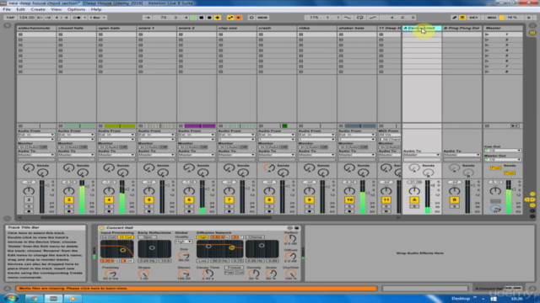This screenshot has width=540, height=303.
Task: Enable Chorus in Diffusion Network
Action: (x=255, y=237)
